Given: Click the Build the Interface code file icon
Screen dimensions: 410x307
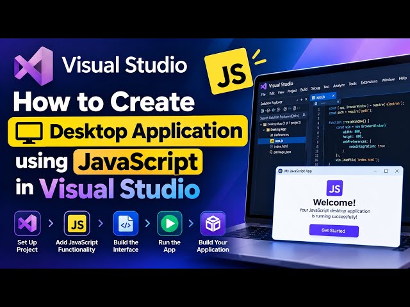Looking at the screenshot, I should coord(126,223).
